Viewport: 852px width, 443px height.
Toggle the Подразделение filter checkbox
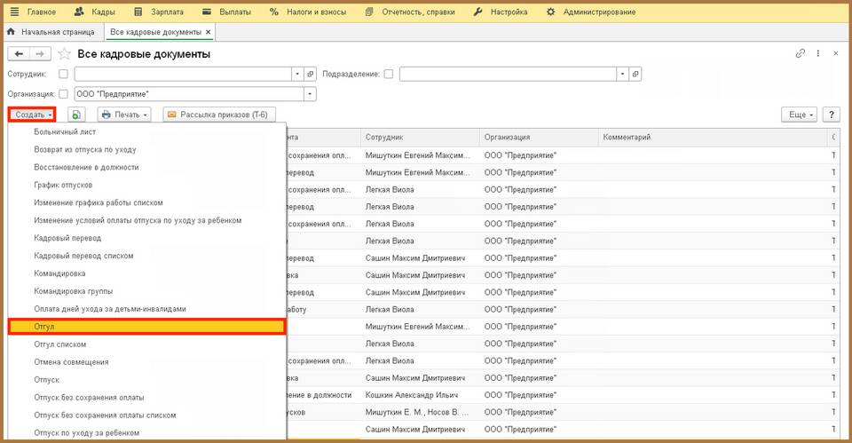pyautogui.click(x=389, y=74)
